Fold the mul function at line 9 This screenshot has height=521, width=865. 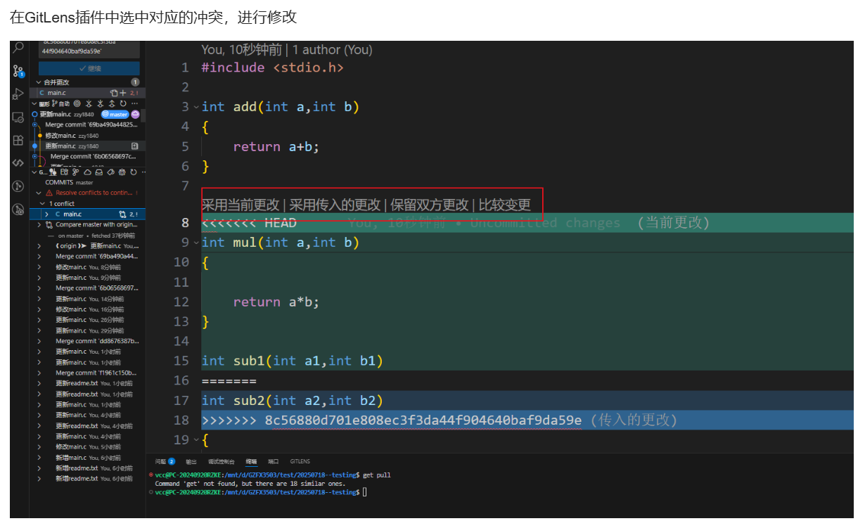(x=196, y=243)
